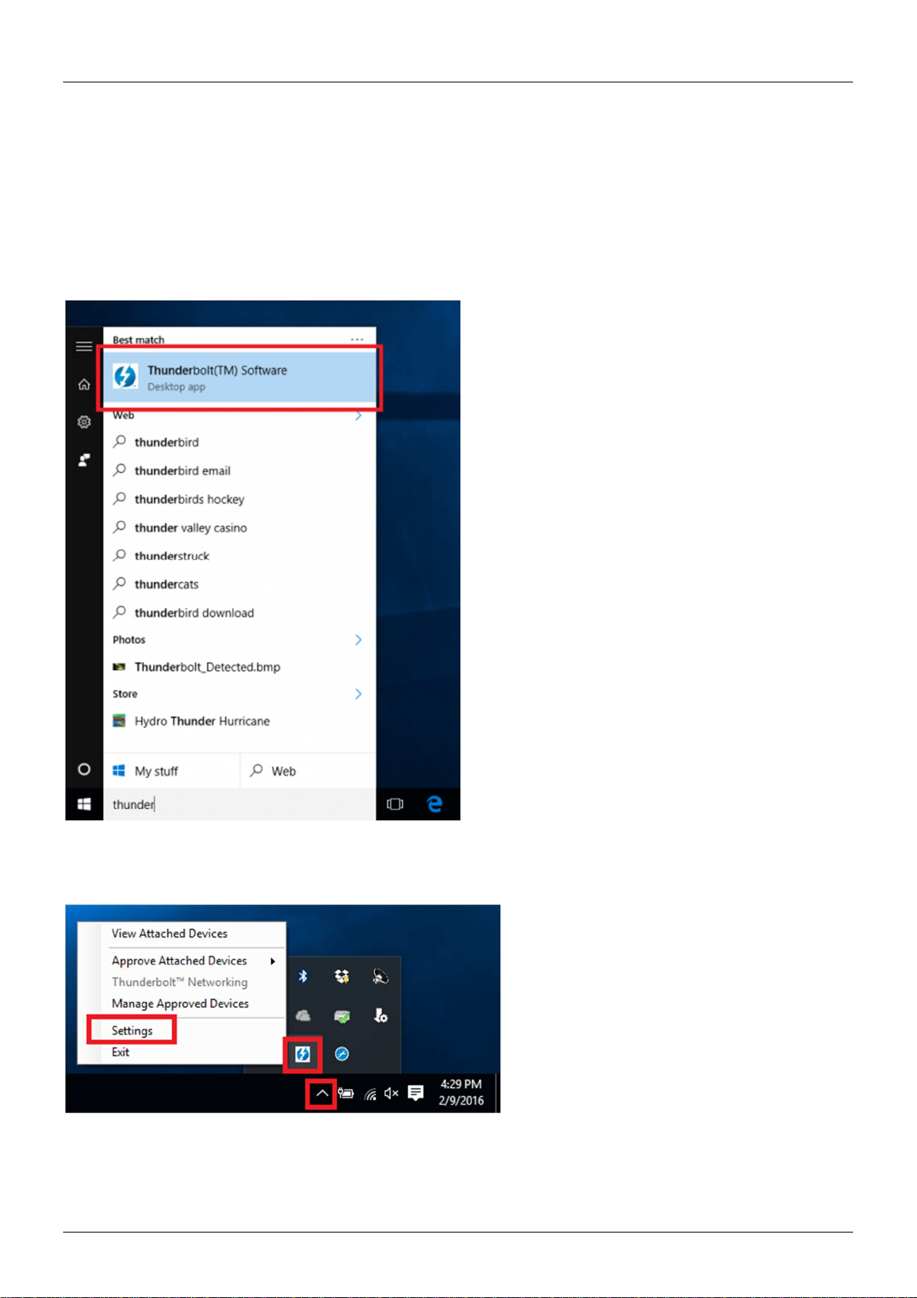Launch Microsoft Edge from the taskbar

point(435,804)
